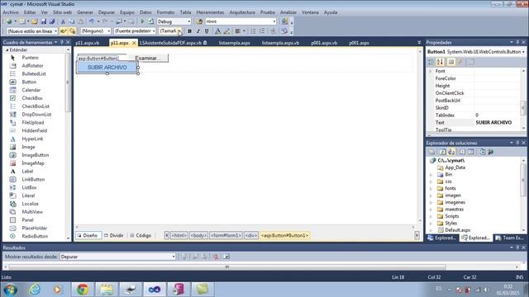This screenshot has width=529, height=297.
Task: Choose HyperLink control in toolbox
Action: [x=32, y=139]
